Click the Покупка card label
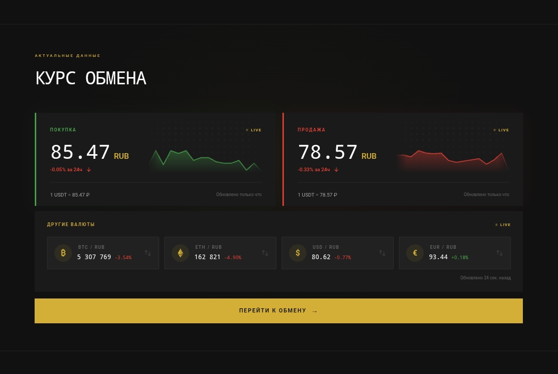The width and height of the screenshot is (558, 374). coord(63,130)
